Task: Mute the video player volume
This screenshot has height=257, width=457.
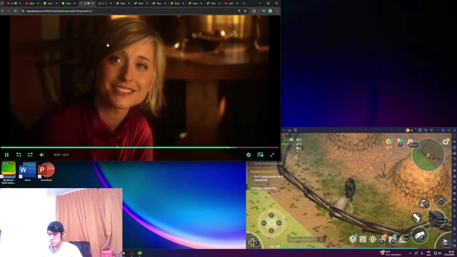Action: tap(42, 155)
